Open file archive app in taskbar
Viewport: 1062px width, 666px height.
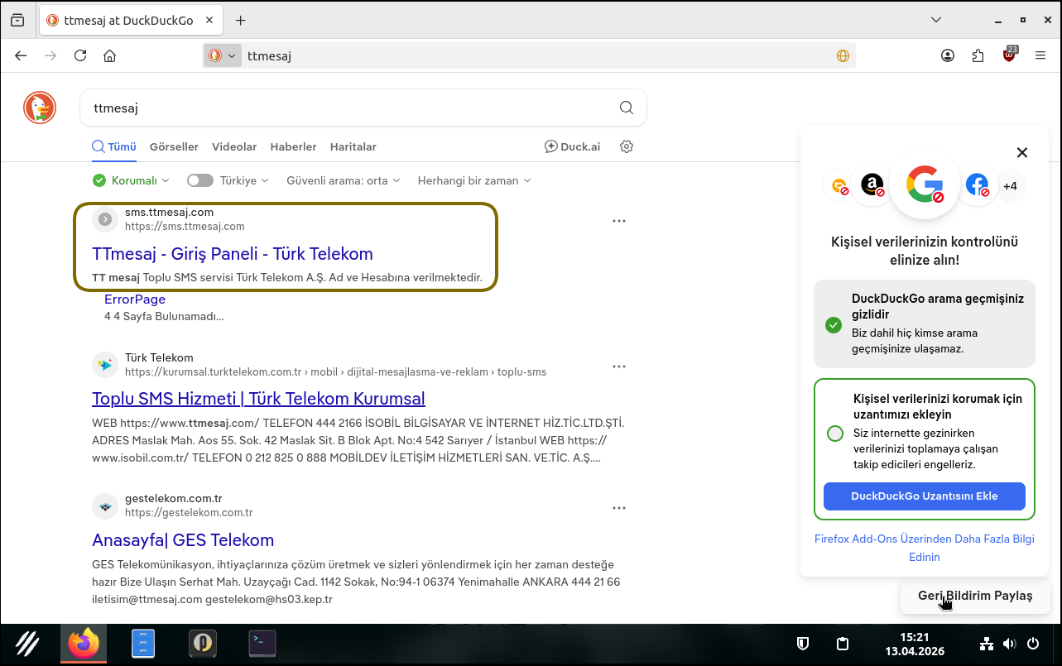click(x=143, y=644)
